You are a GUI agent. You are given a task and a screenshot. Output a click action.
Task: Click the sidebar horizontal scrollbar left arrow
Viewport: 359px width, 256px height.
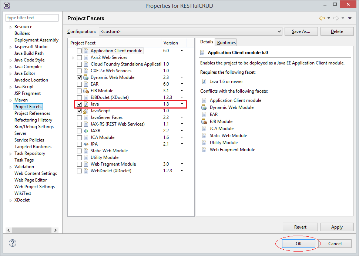(9, 230)
